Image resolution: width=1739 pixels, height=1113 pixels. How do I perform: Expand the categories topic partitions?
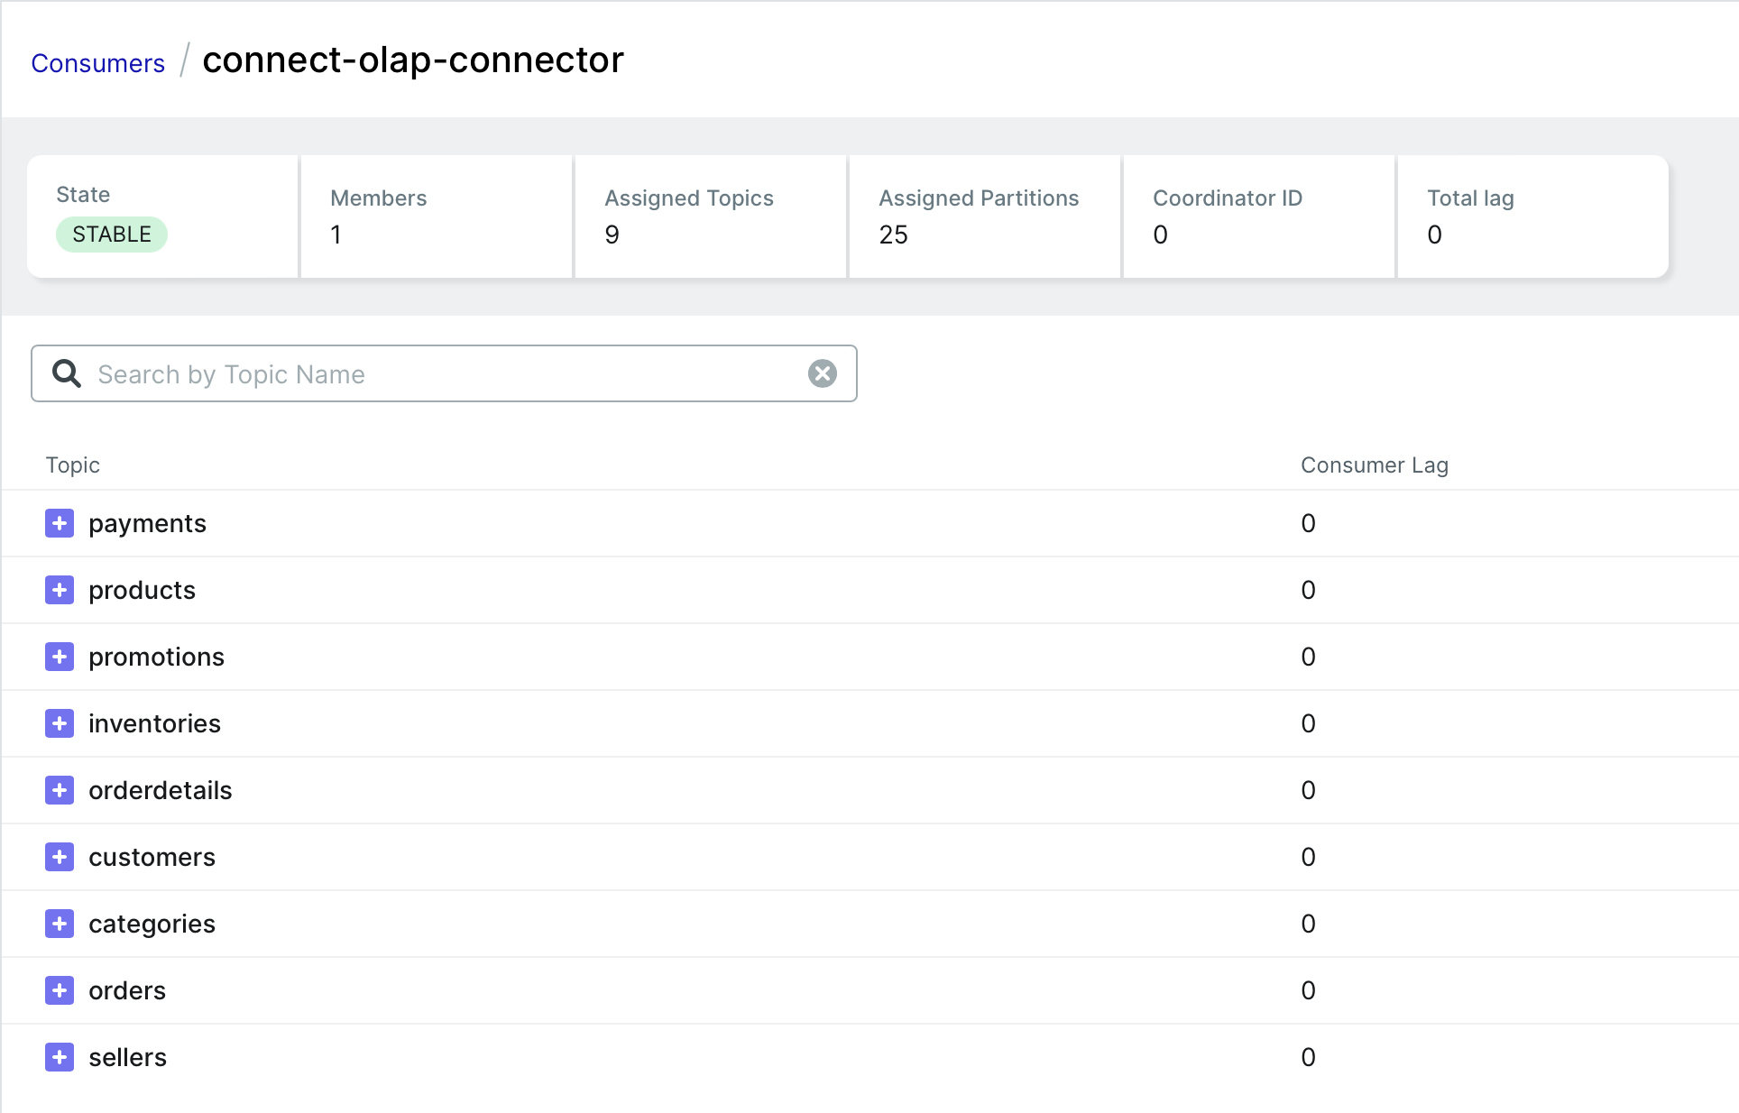tap(60, 924)
